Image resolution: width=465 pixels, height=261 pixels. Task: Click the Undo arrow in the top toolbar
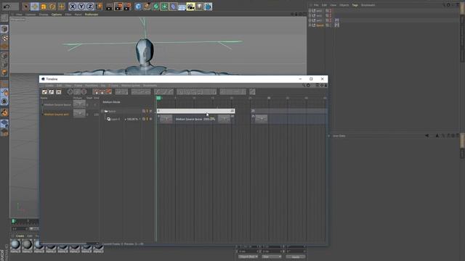coord(7,7)
